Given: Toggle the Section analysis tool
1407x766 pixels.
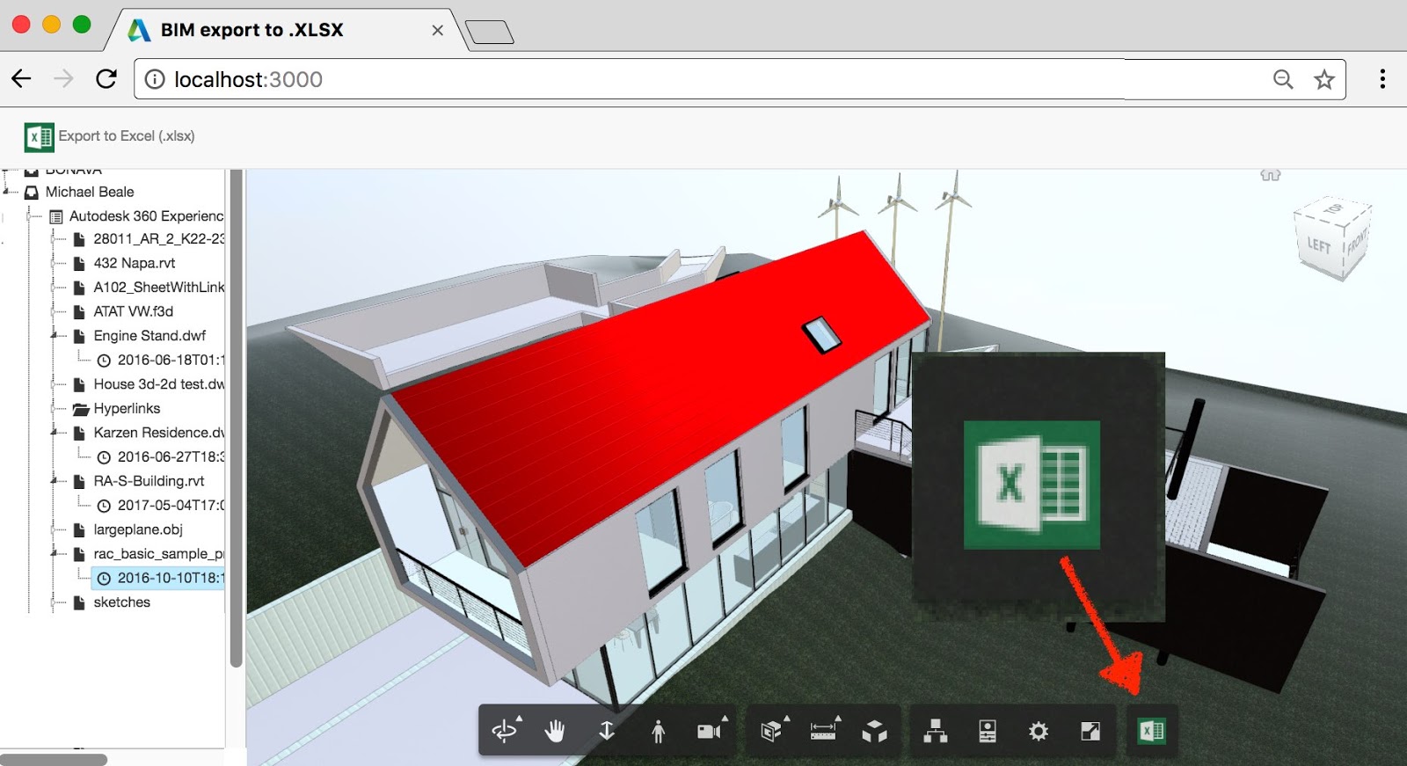Looking at the screenshot, I should click(773, 731).
